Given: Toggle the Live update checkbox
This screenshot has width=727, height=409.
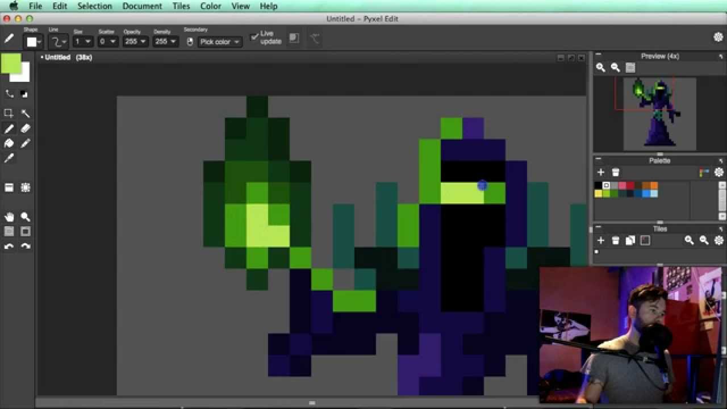Looking at the screenshot, I should click(x=254, y=37).
